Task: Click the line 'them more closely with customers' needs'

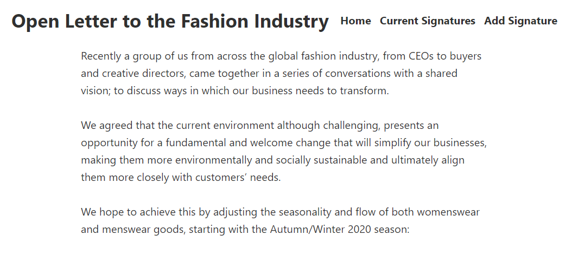Action: (181, 178)
